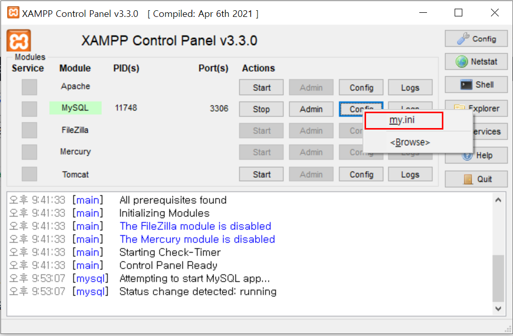Viewport: 513px width, 336px height.
Task: Click the MySQL module label highlighted green
Action: [75, 108]
